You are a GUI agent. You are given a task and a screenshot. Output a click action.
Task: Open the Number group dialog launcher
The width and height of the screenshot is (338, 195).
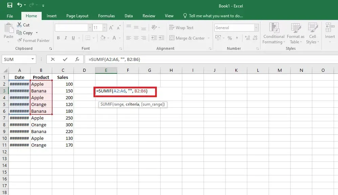(257, 49)
